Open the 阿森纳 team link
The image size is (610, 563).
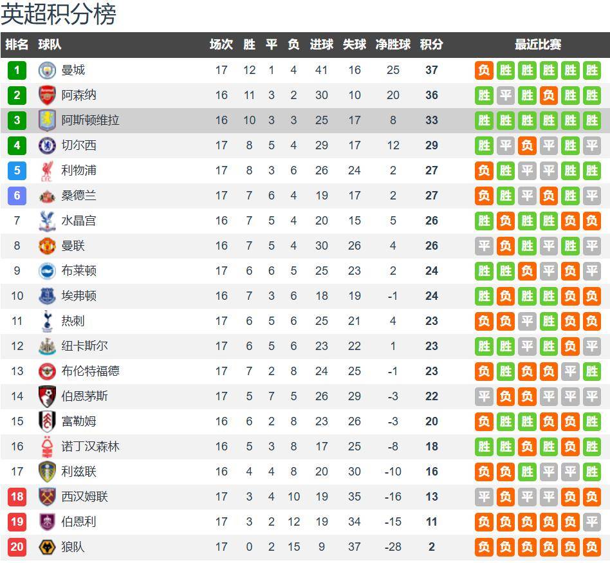click(x=79, y=95)
